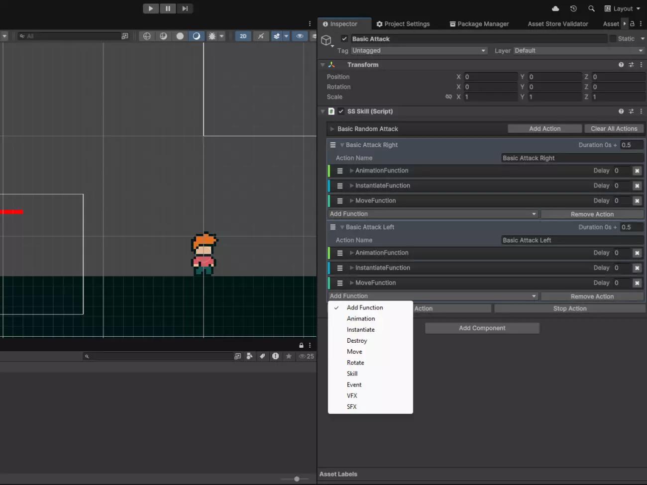This screenshot has height=485, width=647.
Task: Click the Add Component button
Action: coord(482,328)
